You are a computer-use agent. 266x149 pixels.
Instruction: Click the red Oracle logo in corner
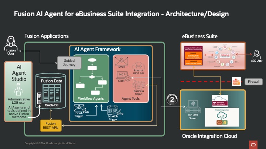coord(253,145)
